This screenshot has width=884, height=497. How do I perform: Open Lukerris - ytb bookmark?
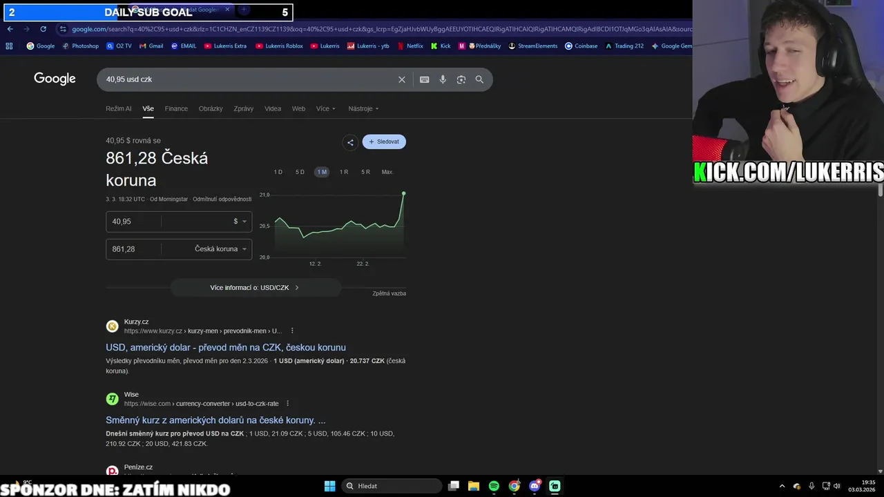[368, 46]
